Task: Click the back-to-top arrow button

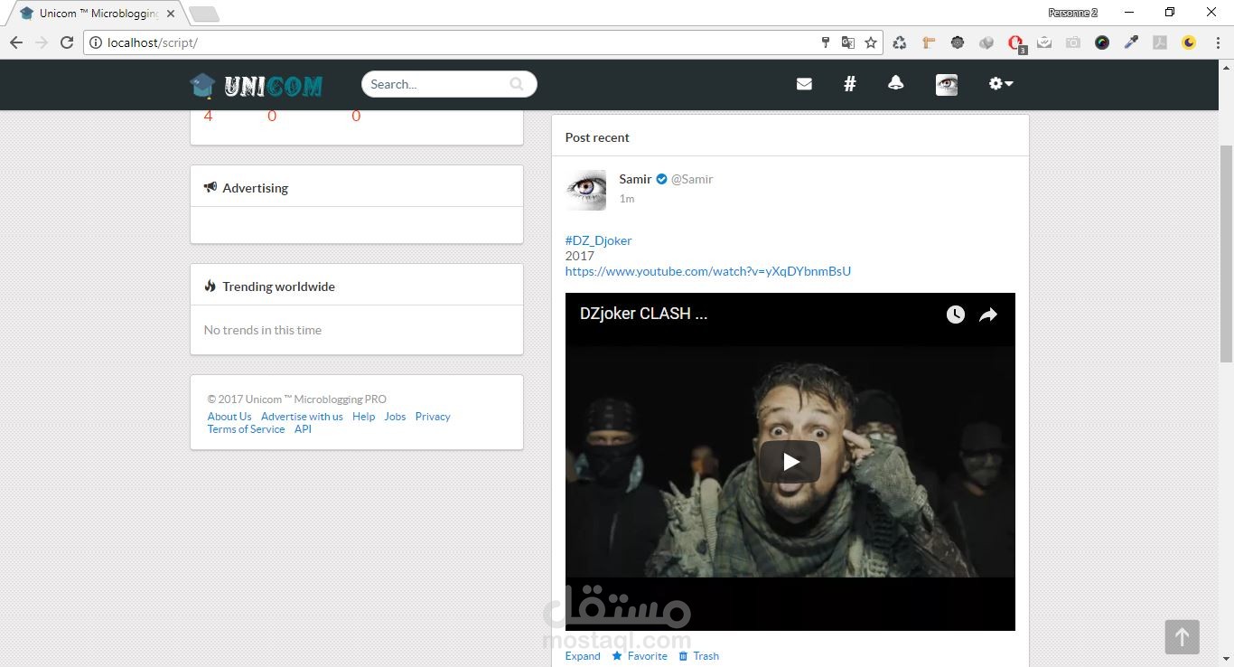Action: (1182, 637)
